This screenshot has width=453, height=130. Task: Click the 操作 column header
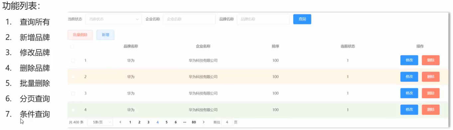pyautogui.click(x=420, y=46)
